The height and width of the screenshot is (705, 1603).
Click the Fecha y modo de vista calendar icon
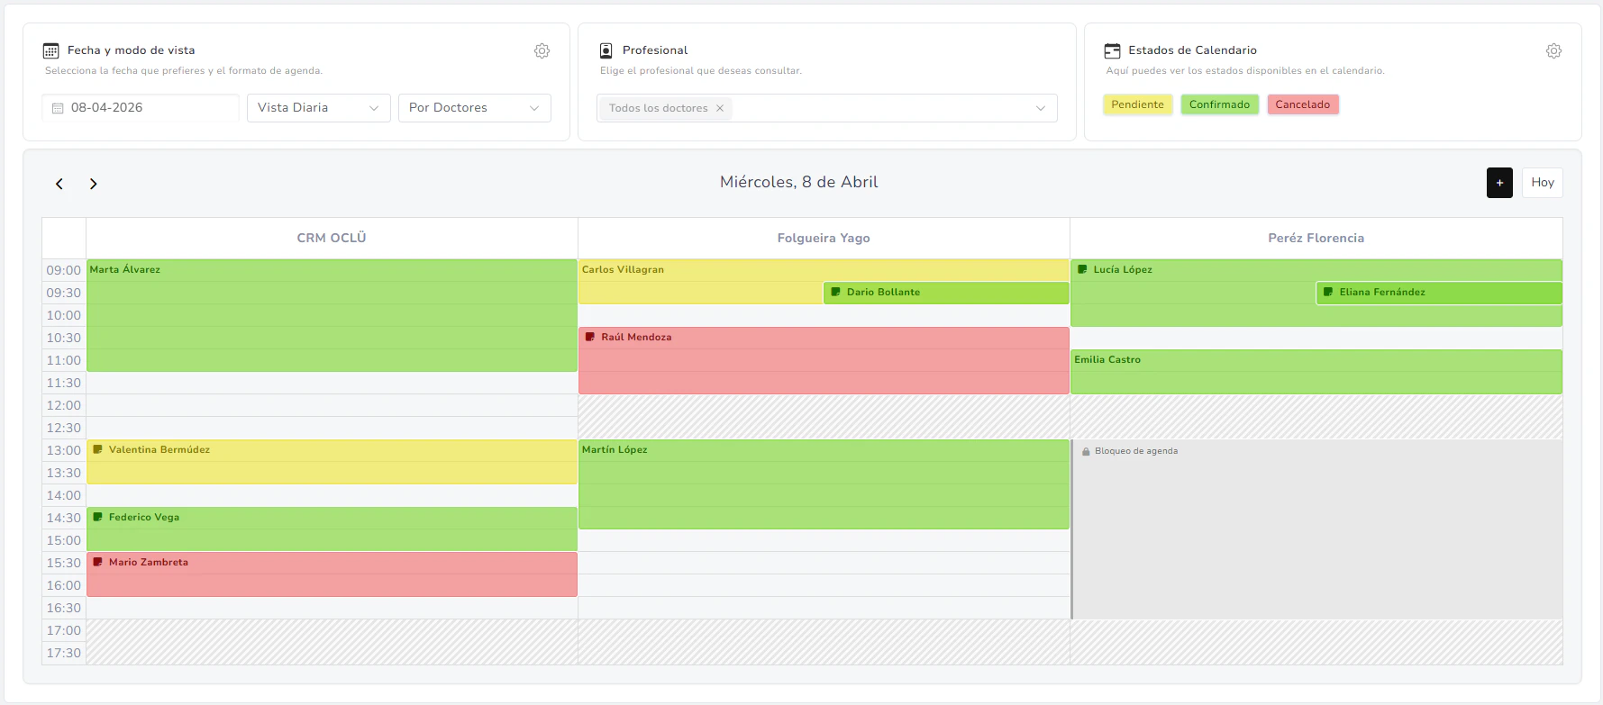(51, 50)
